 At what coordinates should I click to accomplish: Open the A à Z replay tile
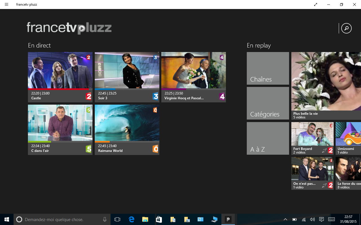click(x=268, y=138)
